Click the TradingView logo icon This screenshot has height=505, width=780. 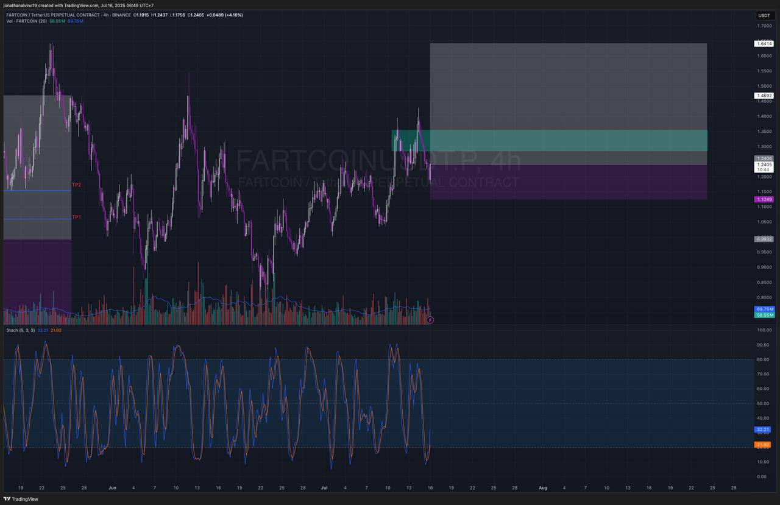(x=7, y=499)
